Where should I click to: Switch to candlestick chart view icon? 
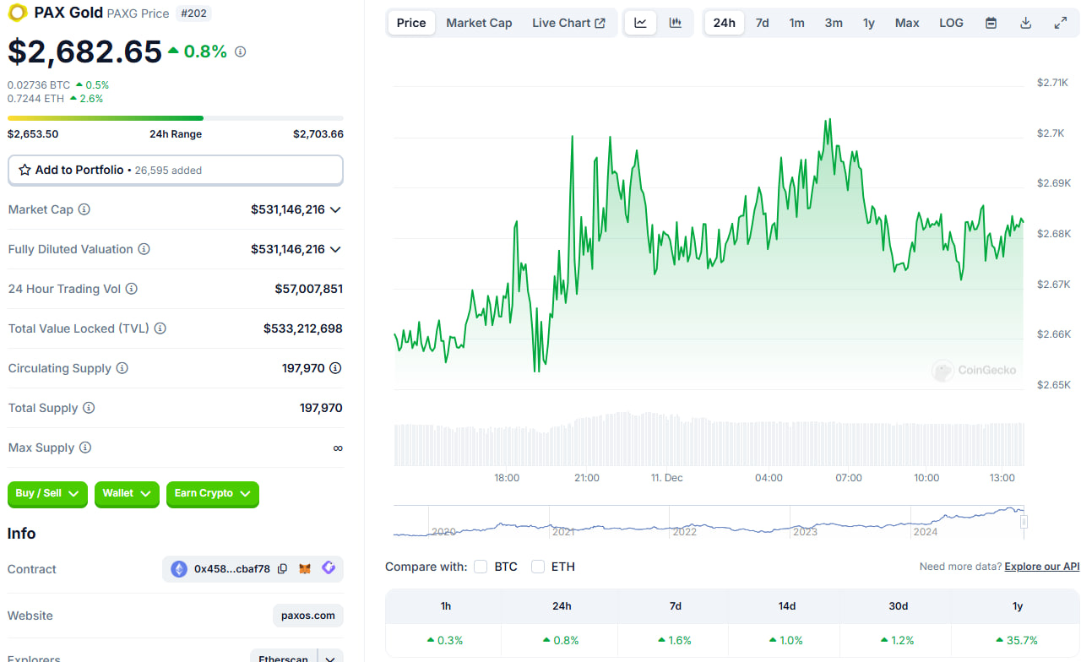coord(675,23)
